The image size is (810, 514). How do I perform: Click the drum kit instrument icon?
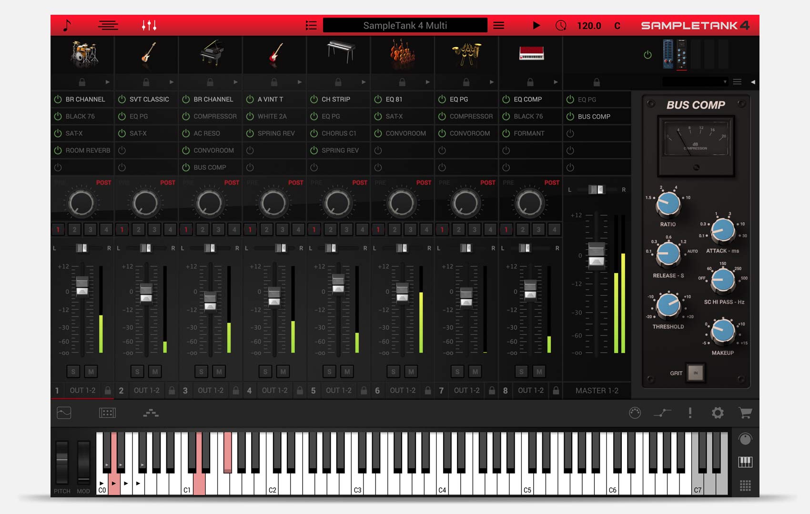[x=83, y=53]
